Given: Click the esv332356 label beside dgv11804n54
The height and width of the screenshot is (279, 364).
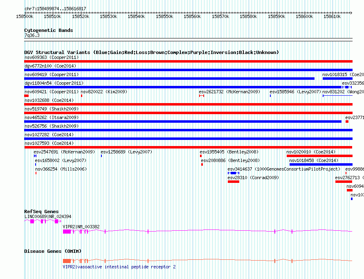Looking at the screenshot, I should tap(353, 83).
